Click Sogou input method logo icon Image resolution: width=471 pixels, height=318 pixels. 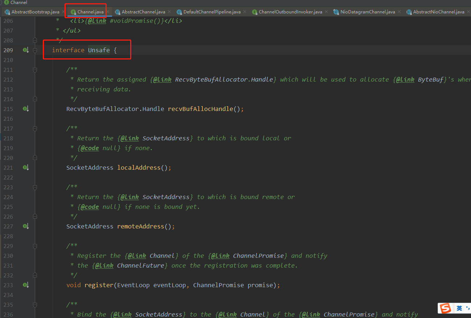(x=446, y=308)
